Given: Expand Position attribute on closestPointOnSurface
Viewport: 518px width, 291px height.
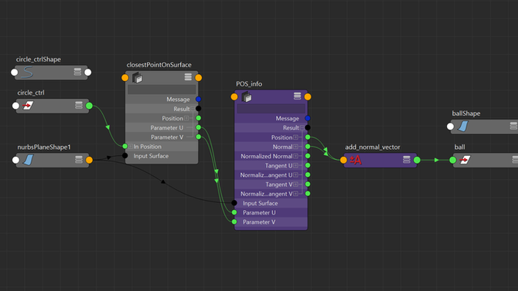Looking at the screenshot, I should pos(186,118).
